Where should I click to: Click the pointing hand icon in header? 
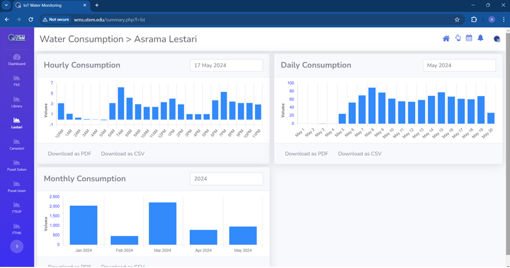pos(458,38)
